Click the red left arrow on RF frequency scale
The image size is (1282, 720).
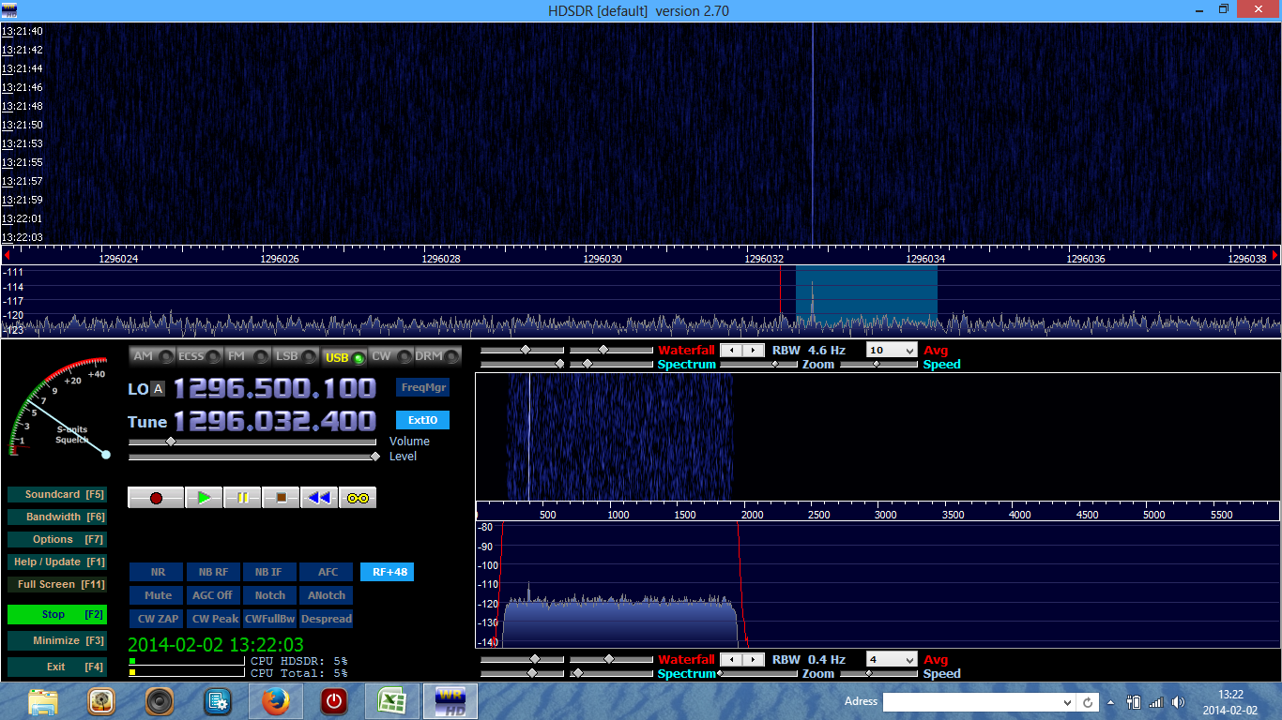click(x=8, y=254)
